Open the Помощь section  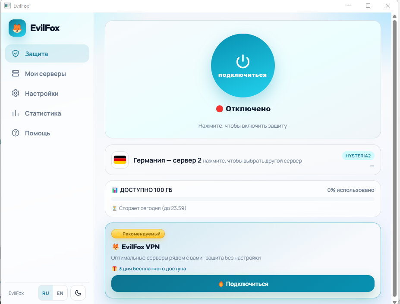(47, 133)
